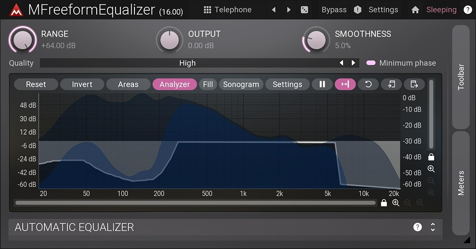Open the help question mark in header
The image size is (476, 249).
pos(468,10)
